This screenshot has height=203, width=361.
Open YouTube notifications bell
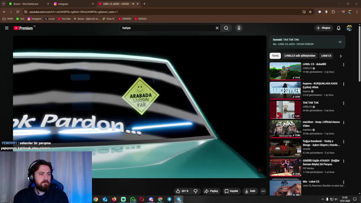click(x=338, y=28)
